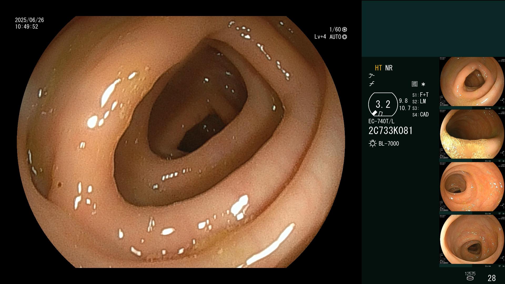Click the HT mode indicator
Image resolution: width=505 pixels, height=284 pixels.
click(x=378, y=68)
